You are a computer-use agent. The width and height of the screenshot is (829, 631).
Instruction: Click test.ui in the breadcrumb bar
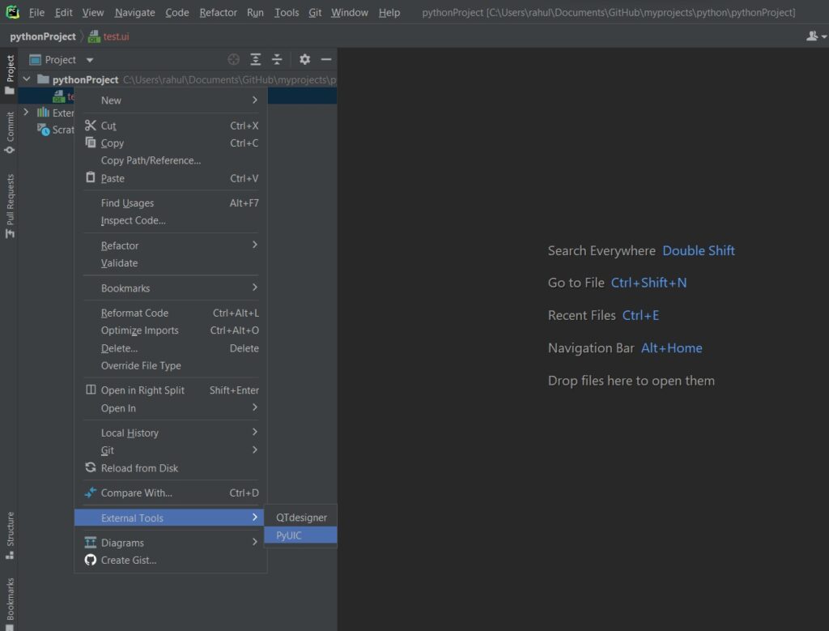[116, 36]
